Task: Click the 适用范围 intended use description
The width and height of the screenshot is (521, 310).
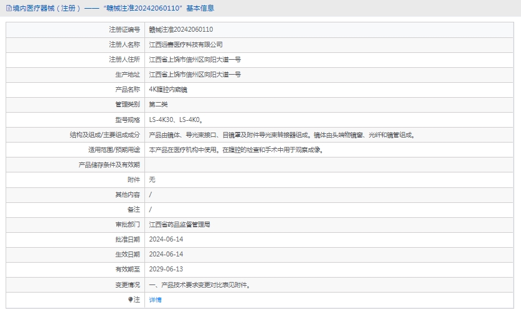Action: coord(237,149)
